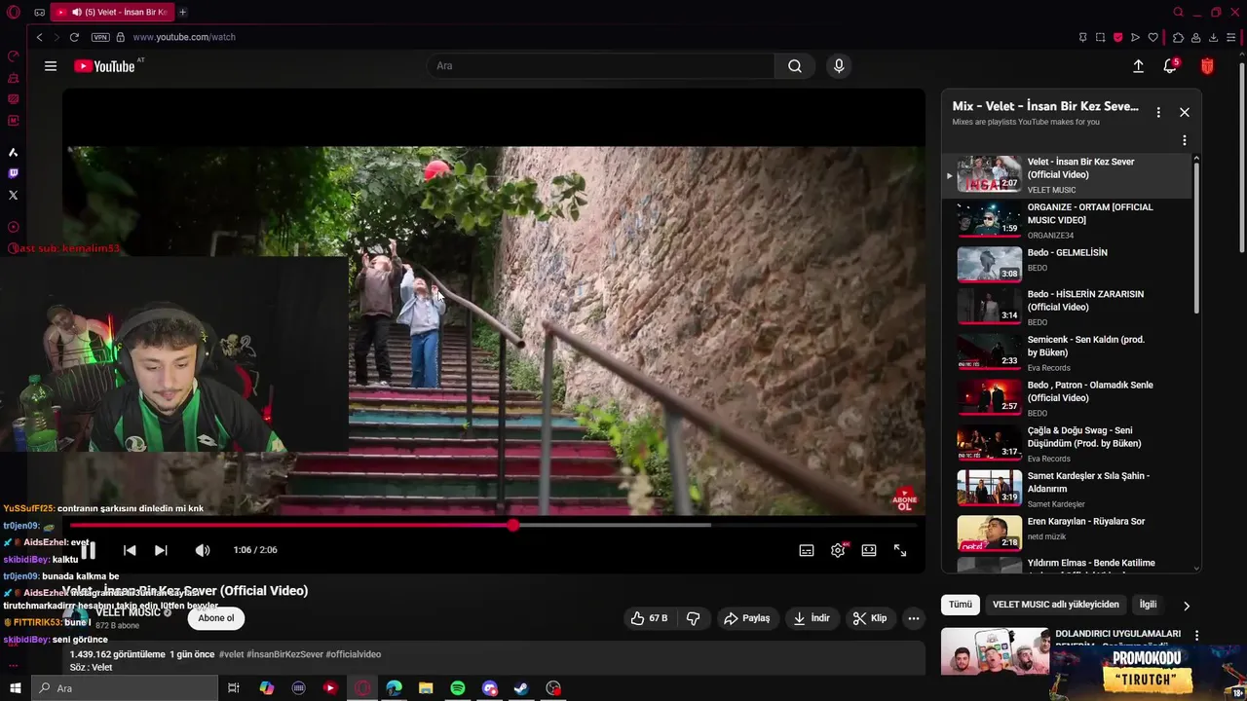Viewport: 1247px width, 701px height.
Task: Open the Windows Start menu
Action: click(x=15, y=688)
